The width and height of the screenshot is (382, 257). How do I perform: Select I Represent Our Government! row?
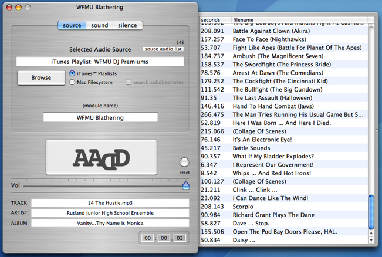(x=283, y=165)
